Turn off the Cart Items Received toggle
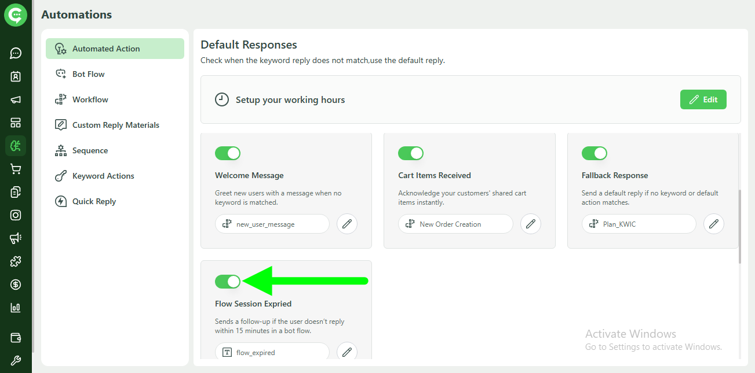This screenshot has height=373, width=755. click(411, 153)
